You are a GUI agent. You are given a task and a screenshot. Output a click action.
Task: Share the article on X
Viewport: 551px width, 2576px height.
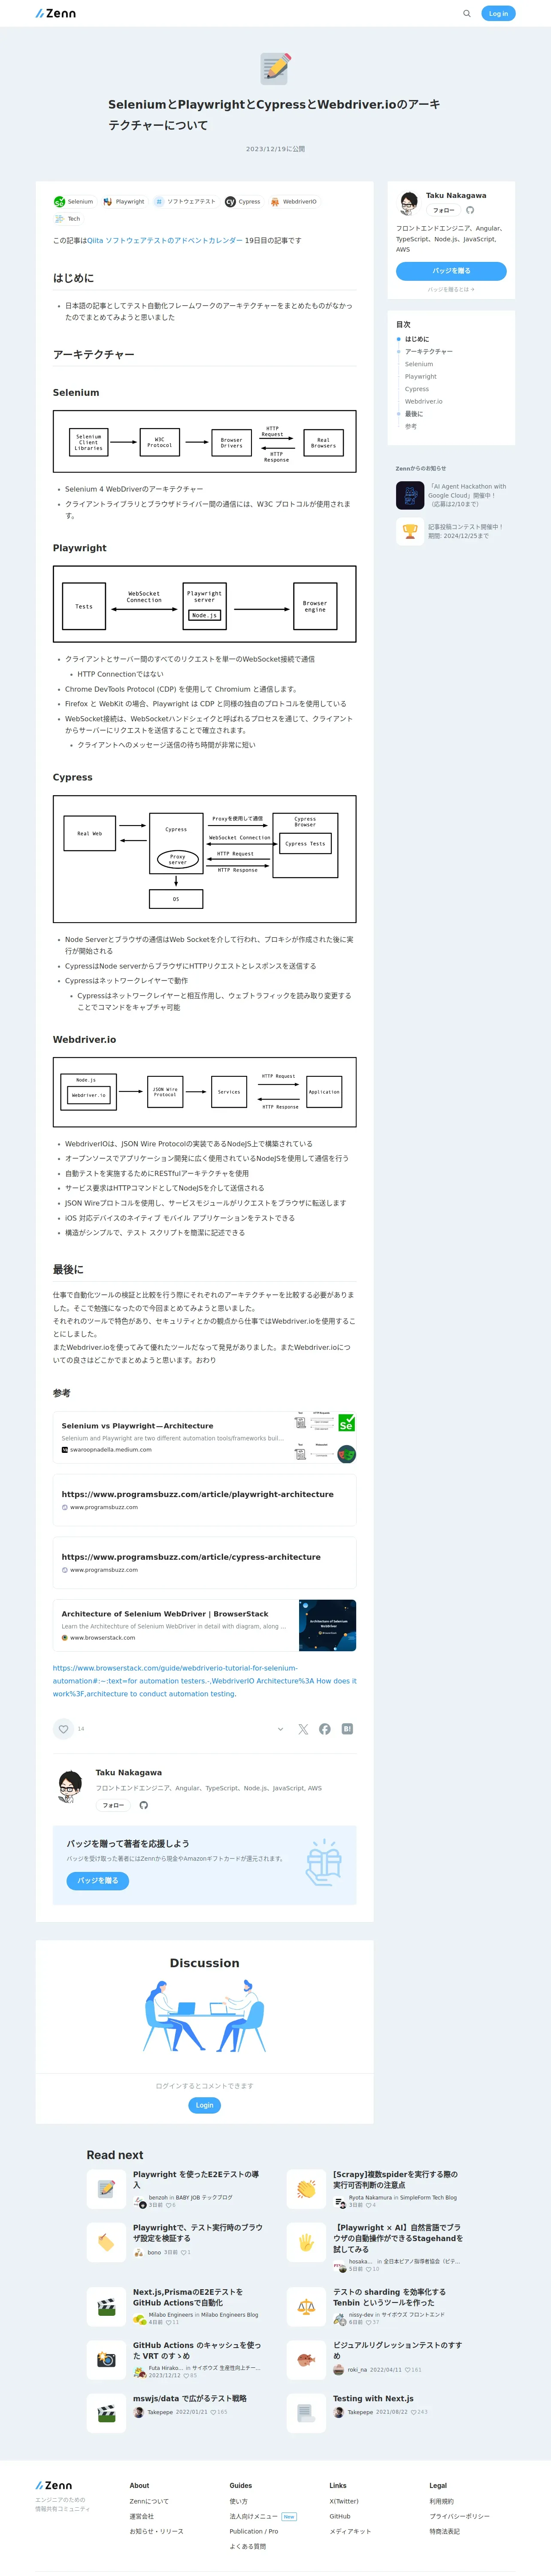(303, 1729)
